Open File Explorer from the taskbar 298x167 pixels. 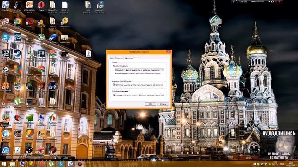point(13,164)
